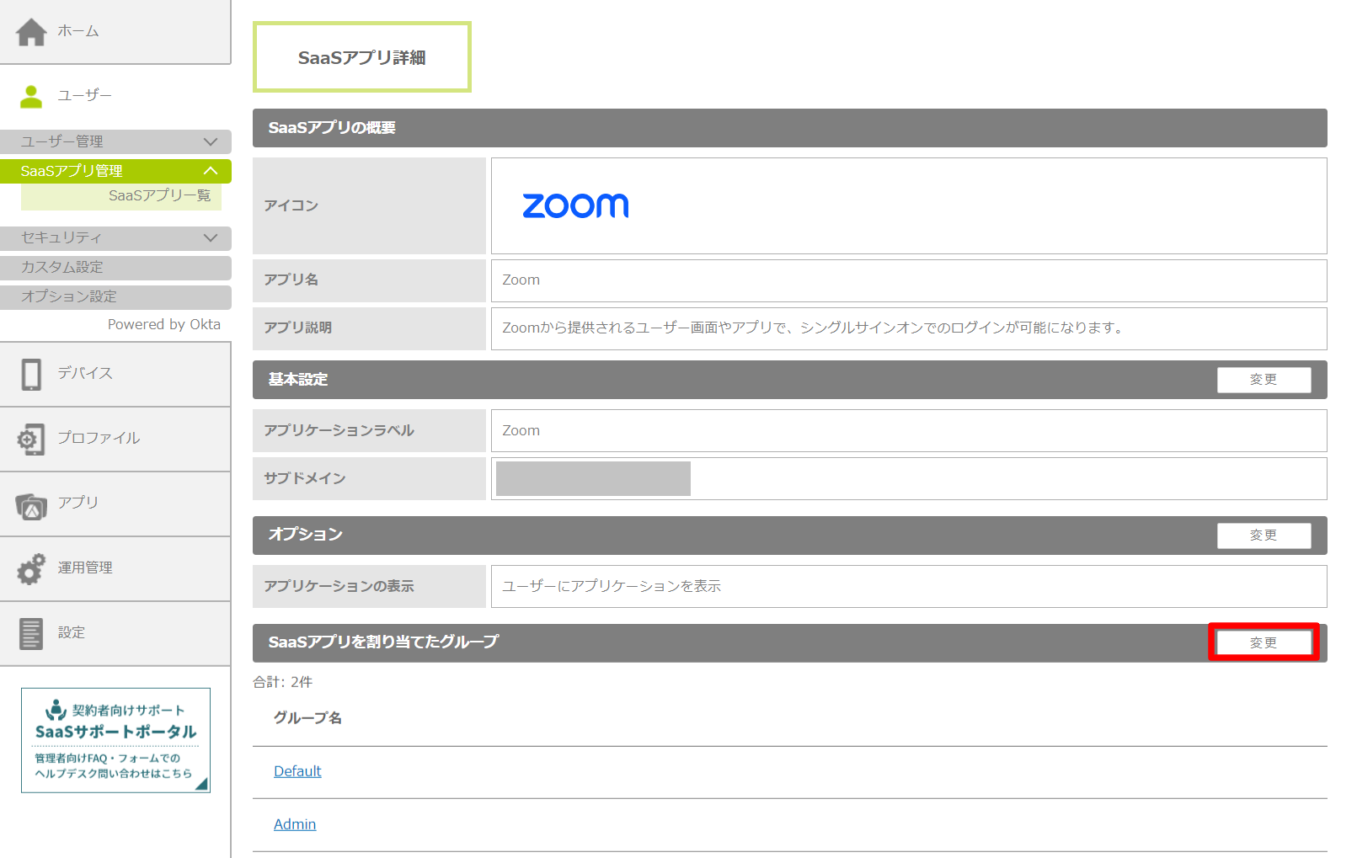The width and height of the screenshot is (1357, 858).
Task: Open the Admin group link
Action: click(x=295, y=824)
